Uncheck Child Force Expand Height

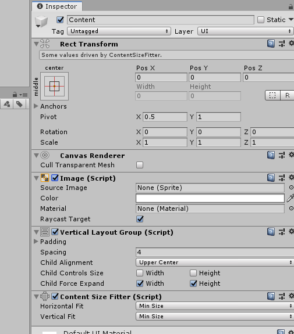click(193, 283)
